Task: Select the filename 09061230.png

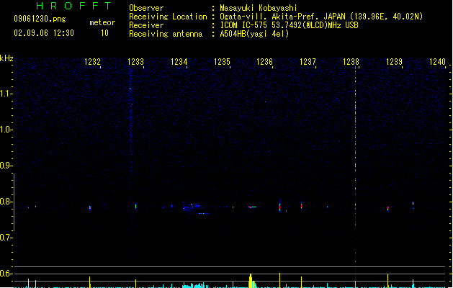Action: 40,19
